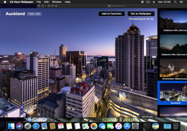This screenshot has height=131, width=187.
Task: Select the partially visible thumbnail below Auckland
Action: 173,112
